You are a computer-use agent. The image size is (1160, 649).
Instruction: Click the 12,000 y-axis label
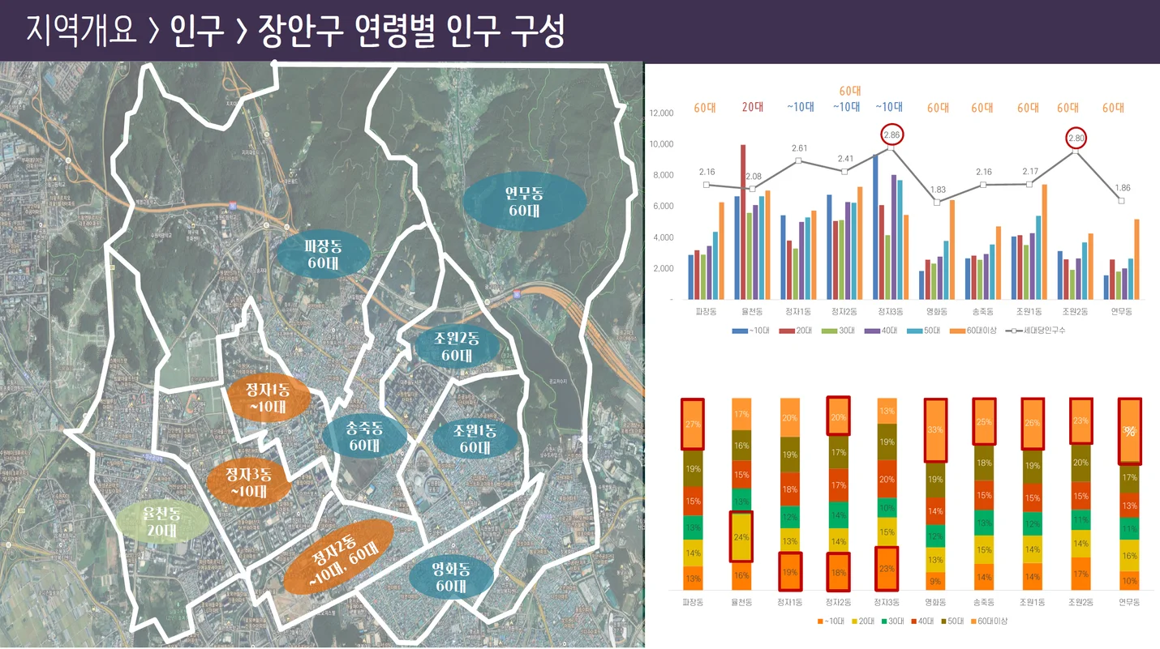point(661,113)
